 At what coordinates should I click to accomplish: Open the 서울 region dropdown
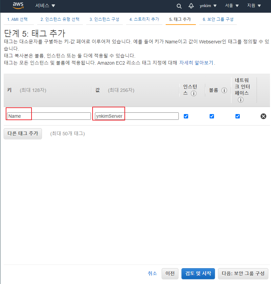point(232,6)
